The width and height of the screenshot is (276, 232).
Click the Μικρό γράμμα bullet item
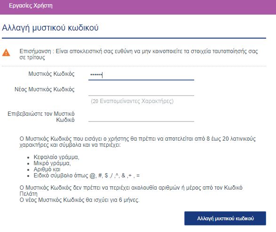[52, 163]
